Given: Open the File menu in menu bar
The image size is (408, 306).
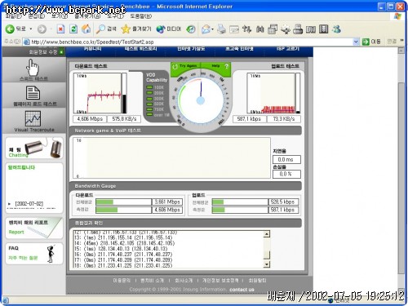Looking at the screenshot, I should (x=13, y=16).
